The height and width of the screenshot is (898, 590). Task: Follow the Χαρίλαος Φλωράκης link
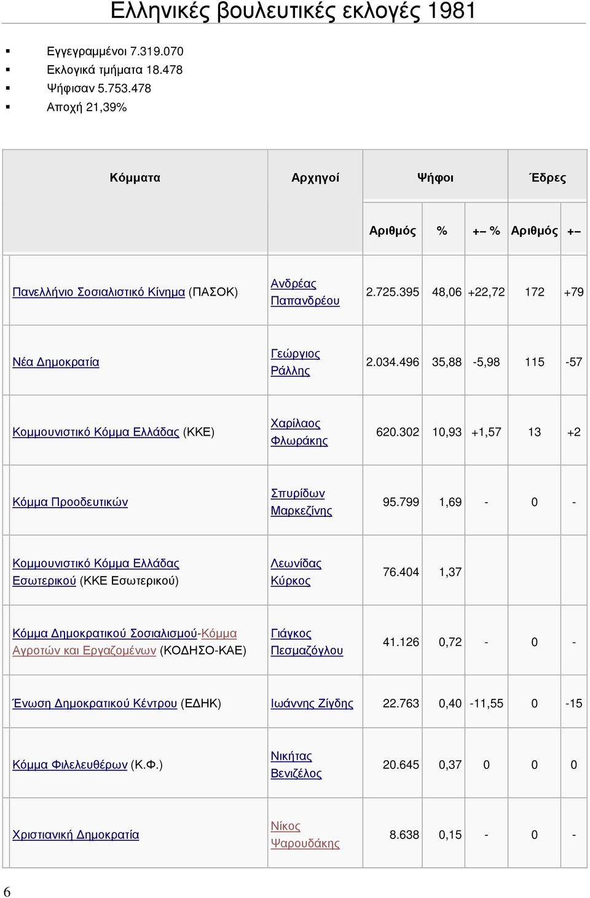[x=299, y=432]
